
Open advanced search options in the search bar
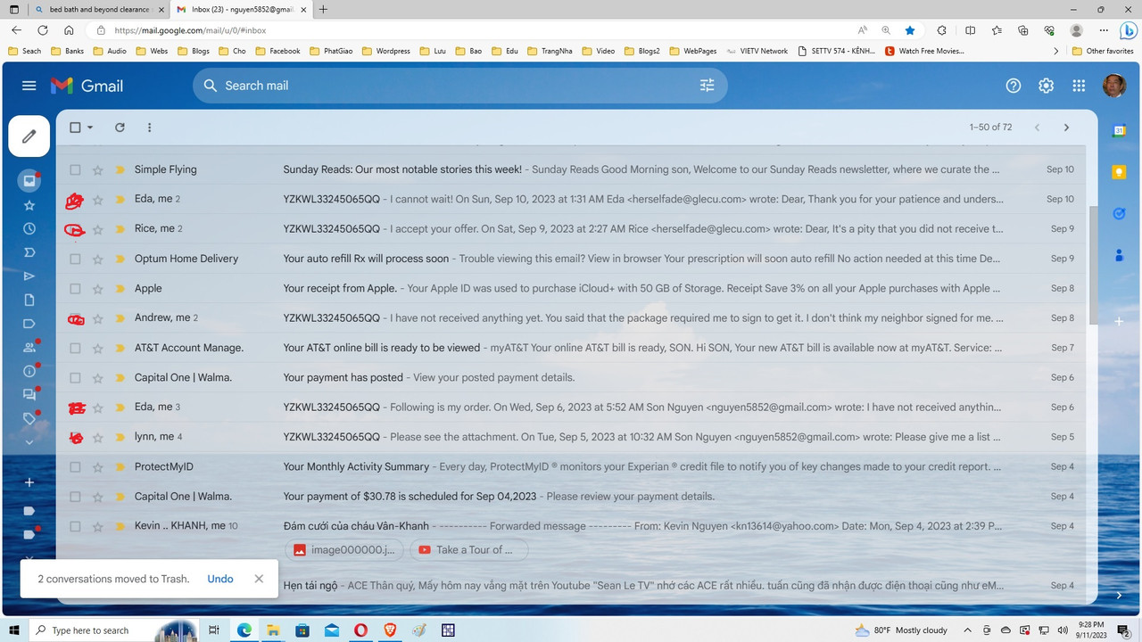[707, 85]
